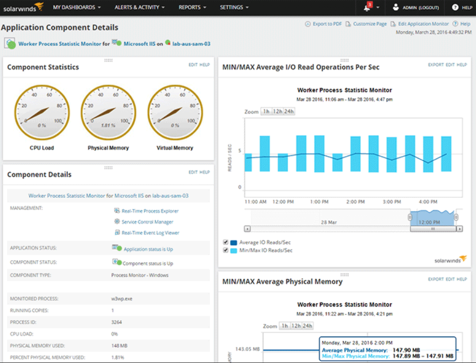Toggle the Min/Max IO Reads/Sec checkbox
Image resolution: width=476 pixels, height=363 pixels.
pyautogui.click(x=226, y=250)
